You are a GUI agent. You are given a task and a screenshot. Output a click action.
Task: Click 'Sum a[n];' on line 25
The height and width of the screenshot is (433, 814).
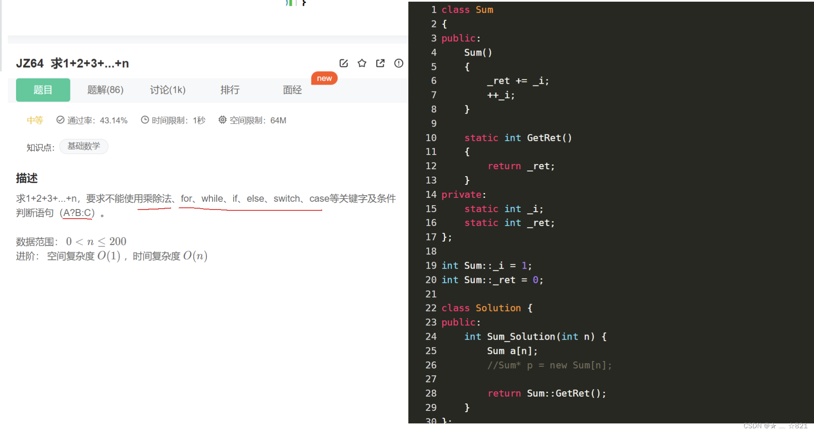click(x=512, y=351)
